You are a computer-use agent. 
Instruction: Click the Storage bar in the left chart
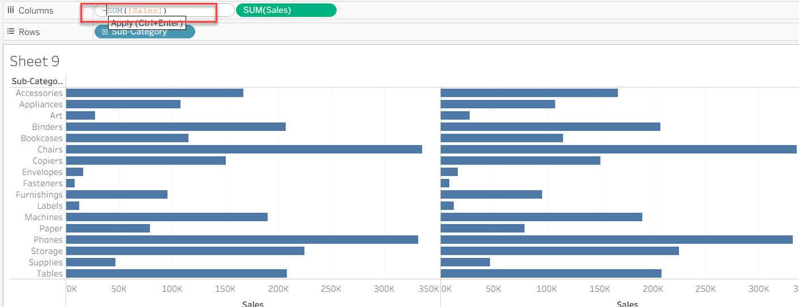coord(185,251)
